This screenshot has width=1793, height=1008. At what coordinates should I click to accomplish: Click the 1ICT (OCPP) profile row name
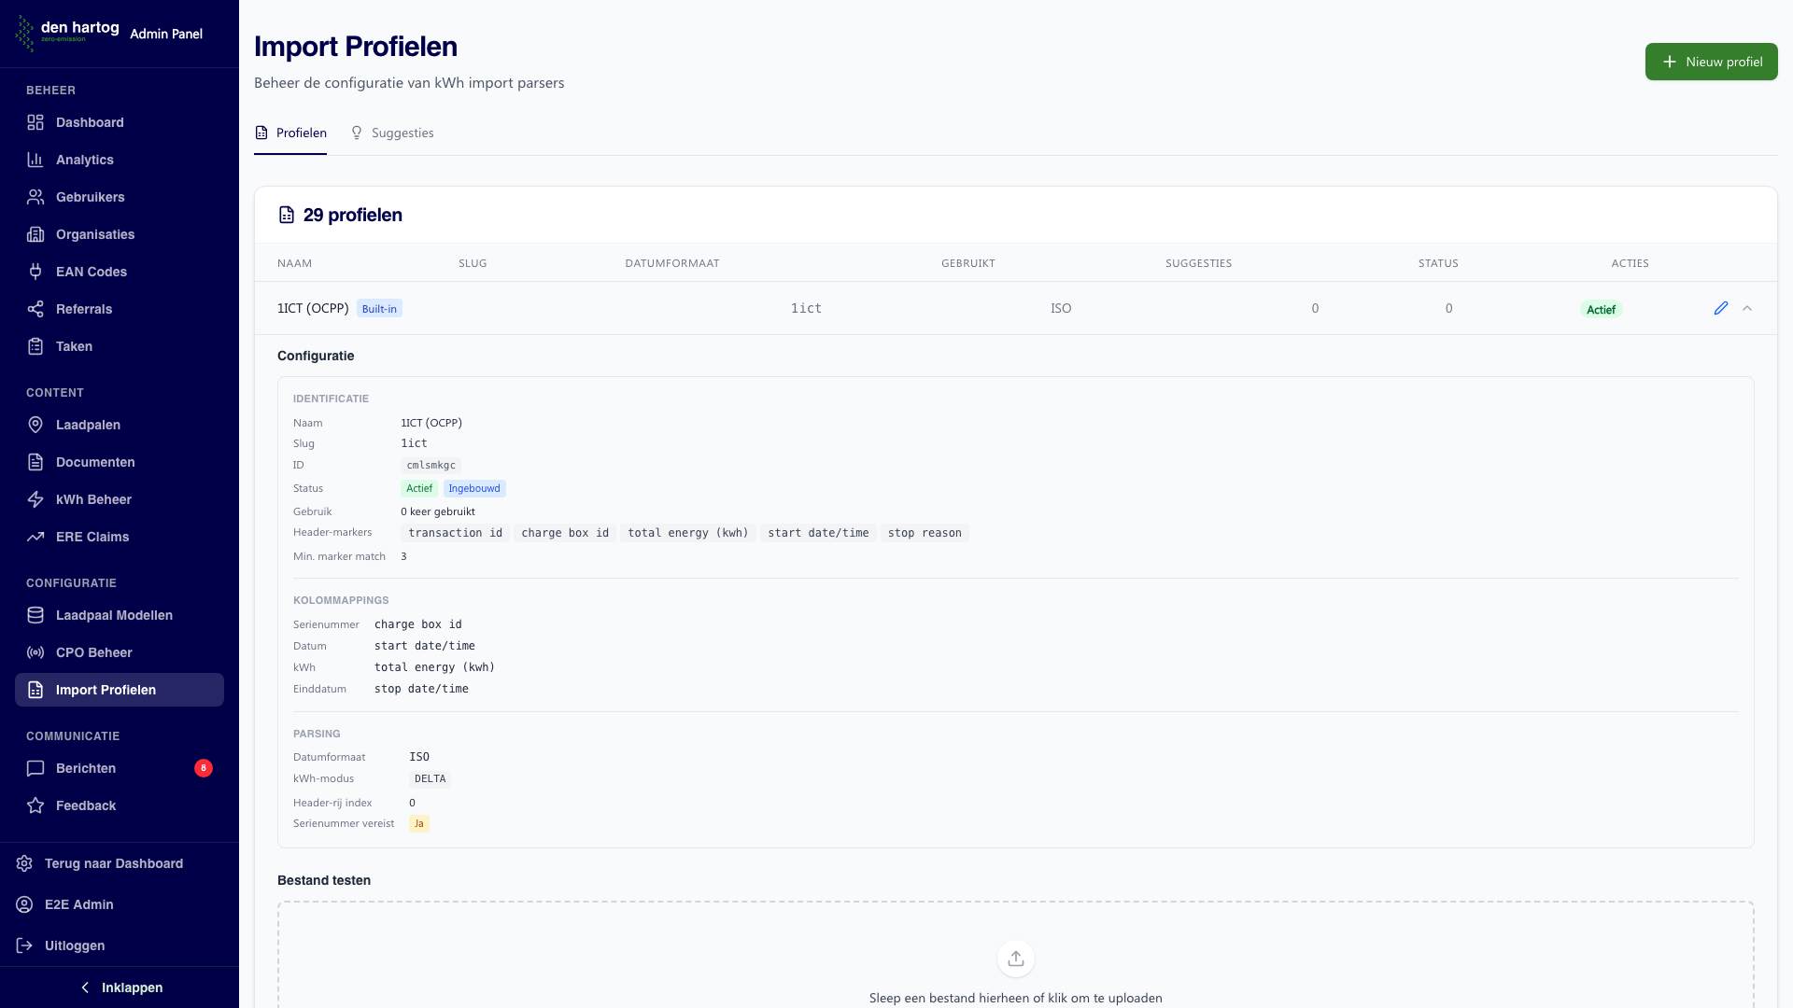click(313, 308)
